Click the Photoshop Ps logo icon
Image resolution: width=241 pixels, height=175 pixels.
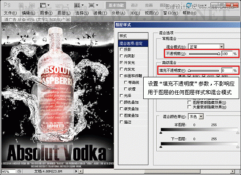point(7,5)
